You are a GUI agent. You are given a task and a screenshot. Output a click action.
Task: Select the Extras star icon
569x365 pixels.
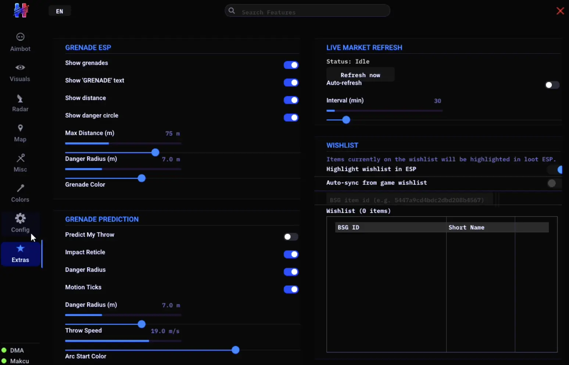pos(21,248)
